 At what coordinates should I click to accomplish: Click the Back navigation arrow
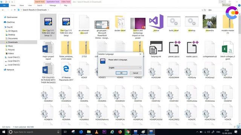pyautogui.click(x=3, y=10)
